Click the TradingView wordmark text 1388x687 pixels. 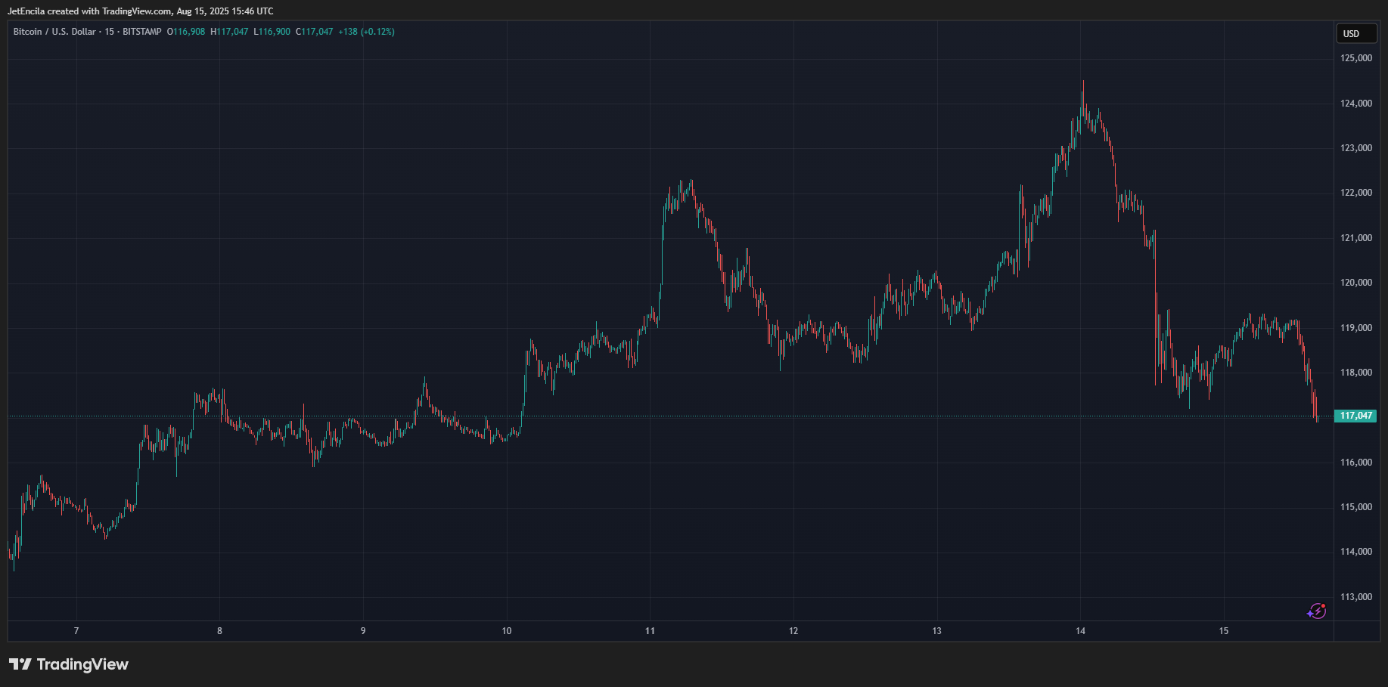82,664
